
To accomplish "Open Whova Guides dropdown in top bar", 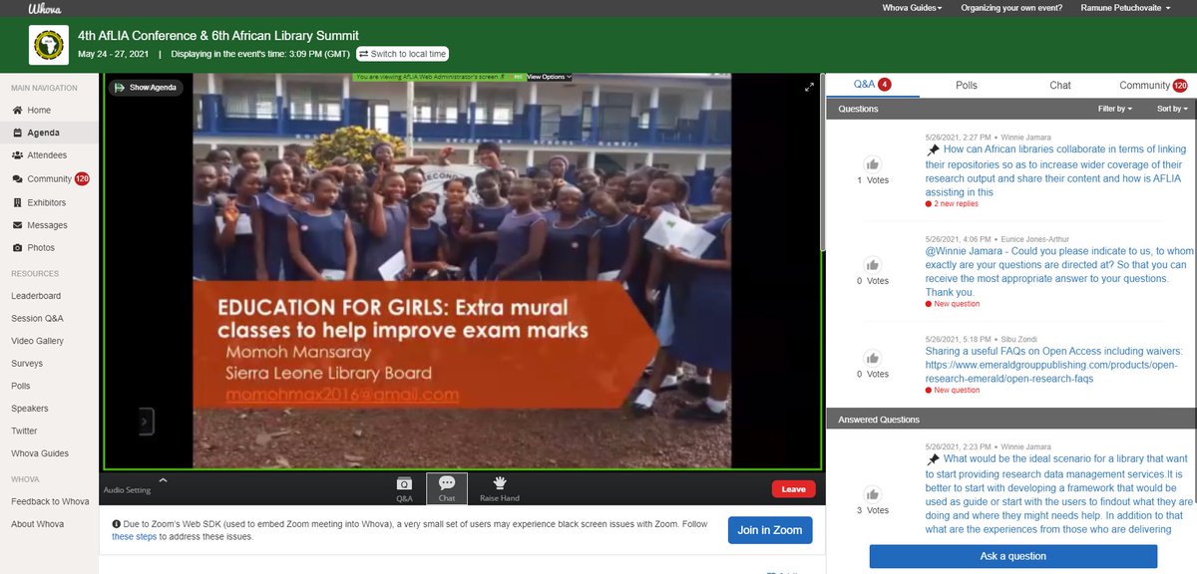I will coord(913,8).
